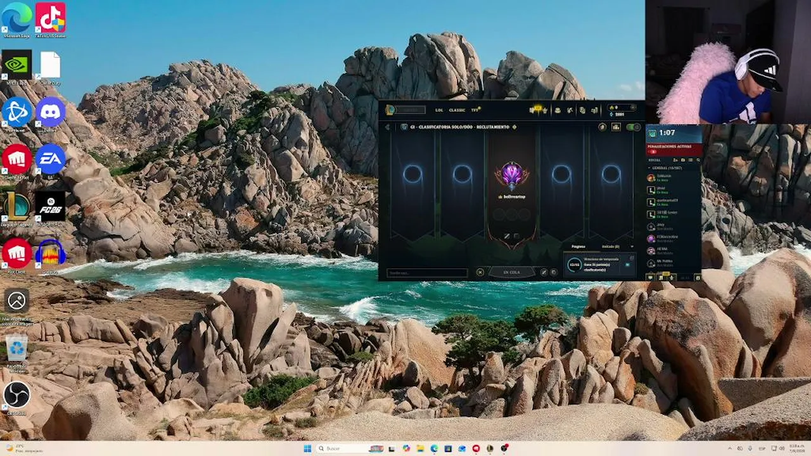This screenshot has height=456, width=811.
Task: Click the webcam video feed
Action: click(728, 62)
